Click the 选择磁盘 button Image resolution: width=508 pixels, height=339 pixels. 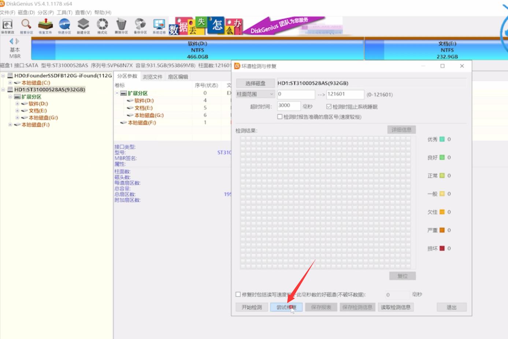tap(255, 83)
